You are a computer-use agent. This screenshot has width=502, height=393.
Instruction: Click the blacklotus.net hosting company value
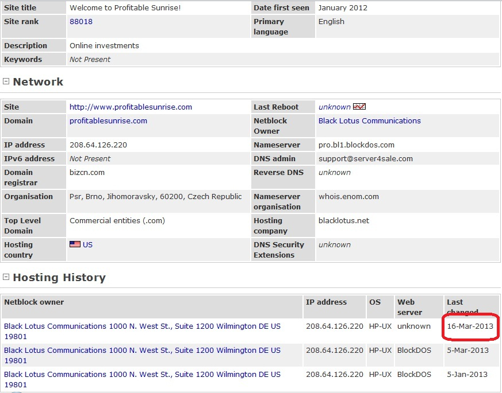click(343, 221)
